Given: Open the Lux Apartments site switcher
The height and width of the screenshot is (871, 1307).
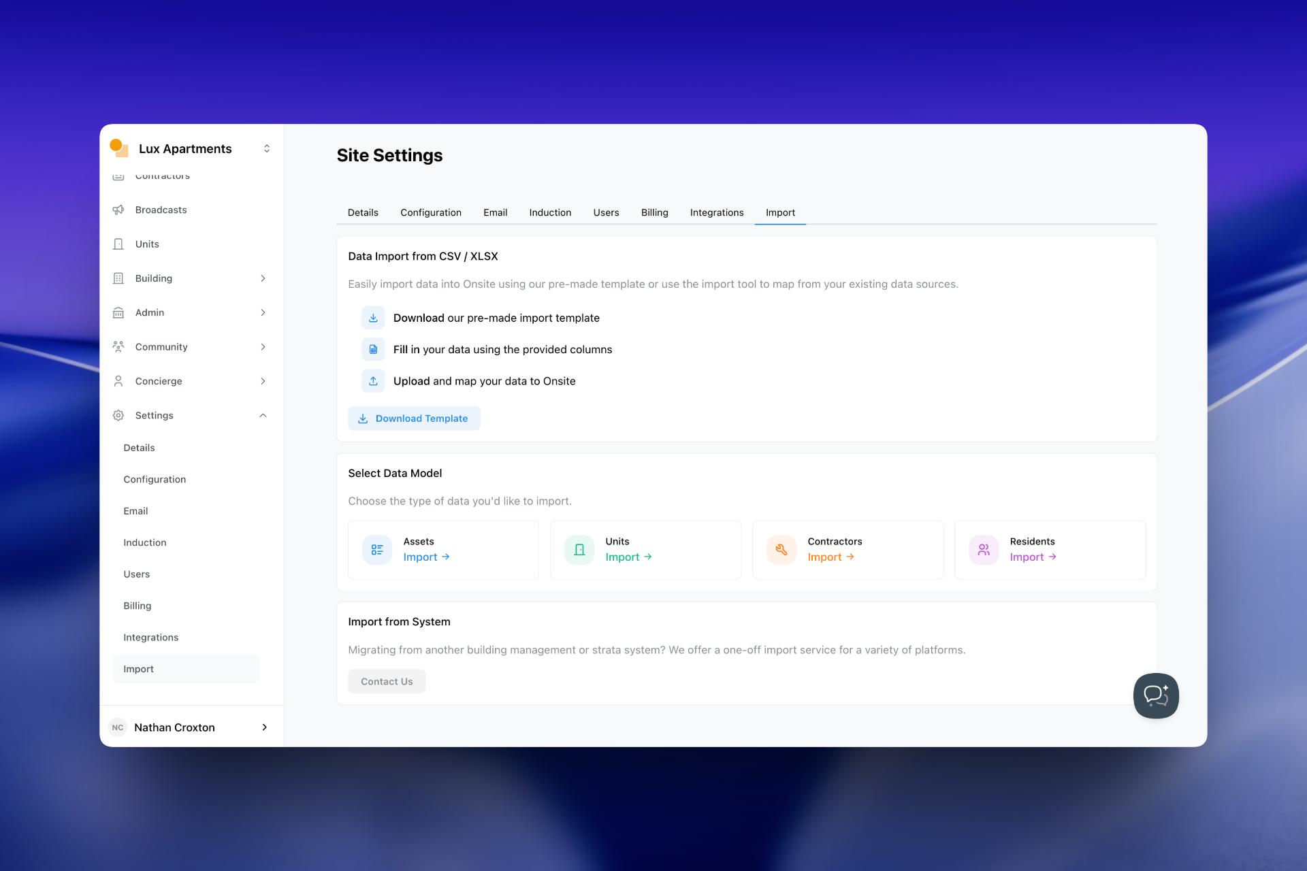Looking at the screenshot, I should tap(267, 148).
